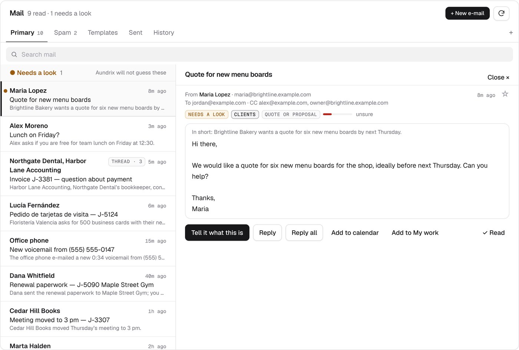Click the magnifier icon in search bar
Screen dimensions: 519x350
pyautogui.click(x=14, y=55)
